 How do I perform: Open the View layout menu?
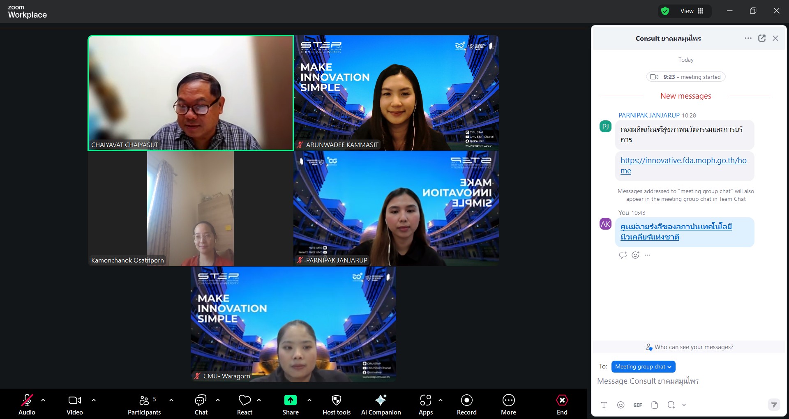click(x=692, y=11)
